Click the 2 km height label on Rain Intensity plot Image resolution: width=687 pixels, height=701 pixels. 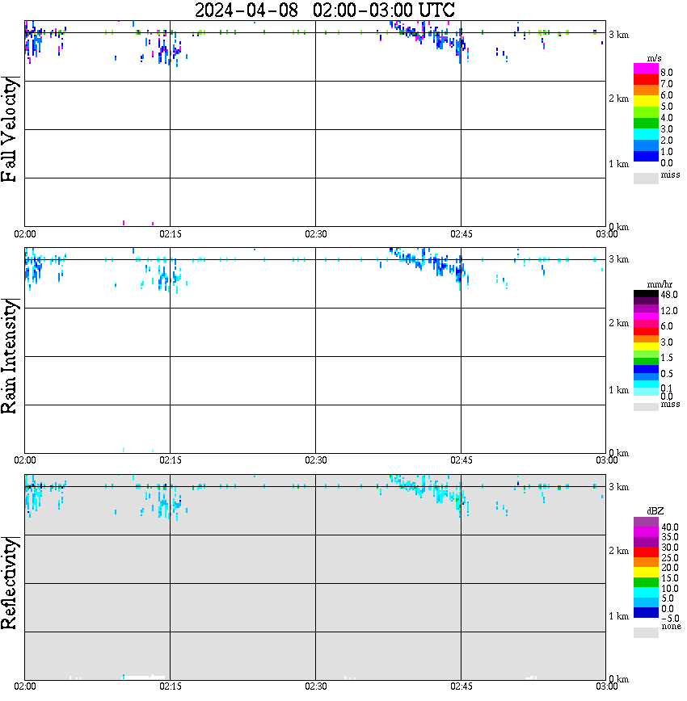click(x=619, y=323)
